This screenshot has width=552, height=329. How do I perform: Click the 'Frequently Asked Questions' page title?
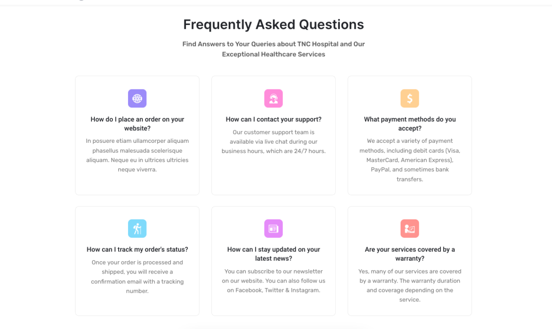pyautogui.click(x=273, y=25)
